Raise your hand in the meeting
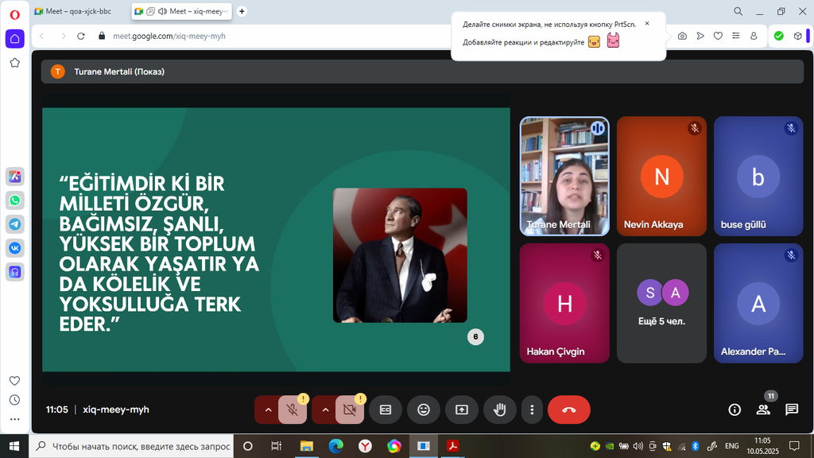 tap(500, 409)
